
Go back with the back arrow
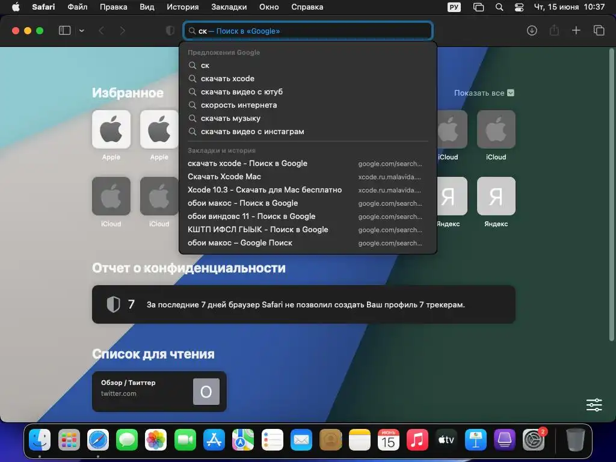[101, 31]
